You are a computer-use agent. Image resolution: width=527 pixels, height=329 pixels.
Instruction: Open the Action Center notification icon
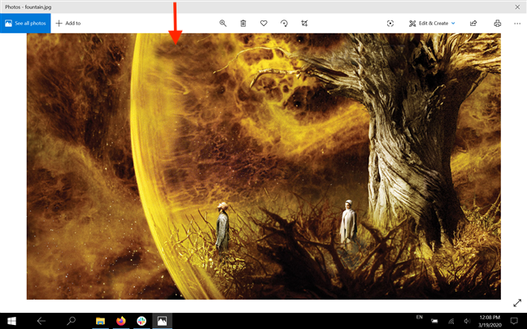click(x=514, y=321)
